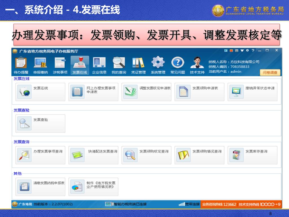
Task: Click the taxpayer code 708358833
Action: click(x=240, y=67)
